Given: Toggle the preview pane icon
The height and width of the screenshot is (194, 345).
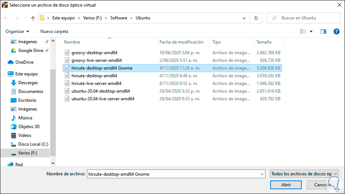Looking at the screenshot, I should pos(323,31).
